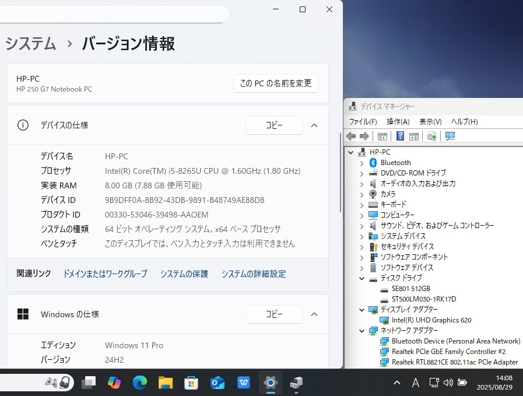
Task: Expand the キーボード device category
Action: [361, 205]
